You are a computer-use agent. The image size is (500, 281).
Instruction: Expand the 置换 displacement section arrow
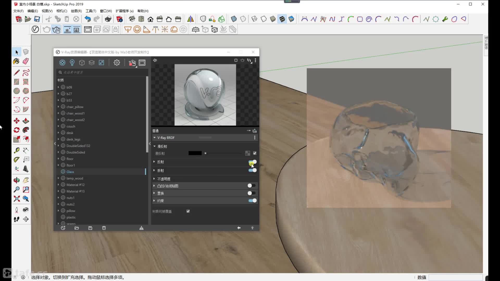(x=154, y=193)
